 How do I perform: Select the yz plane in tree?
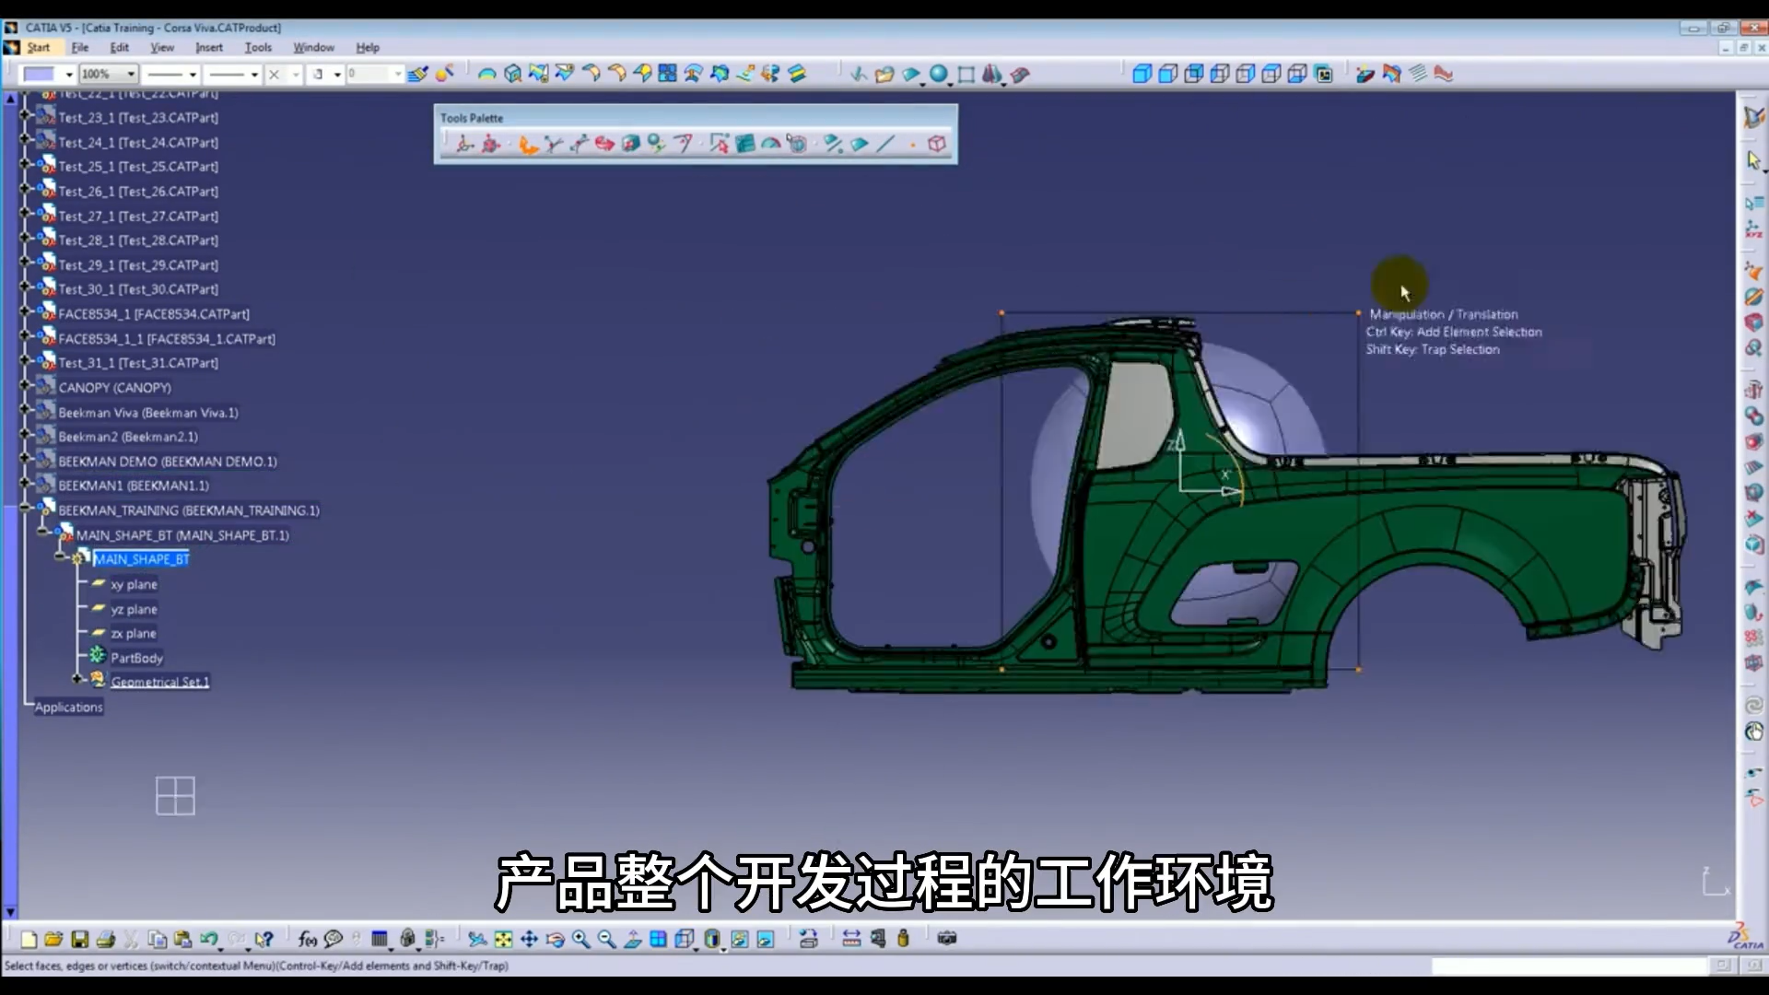coord(134,609)
